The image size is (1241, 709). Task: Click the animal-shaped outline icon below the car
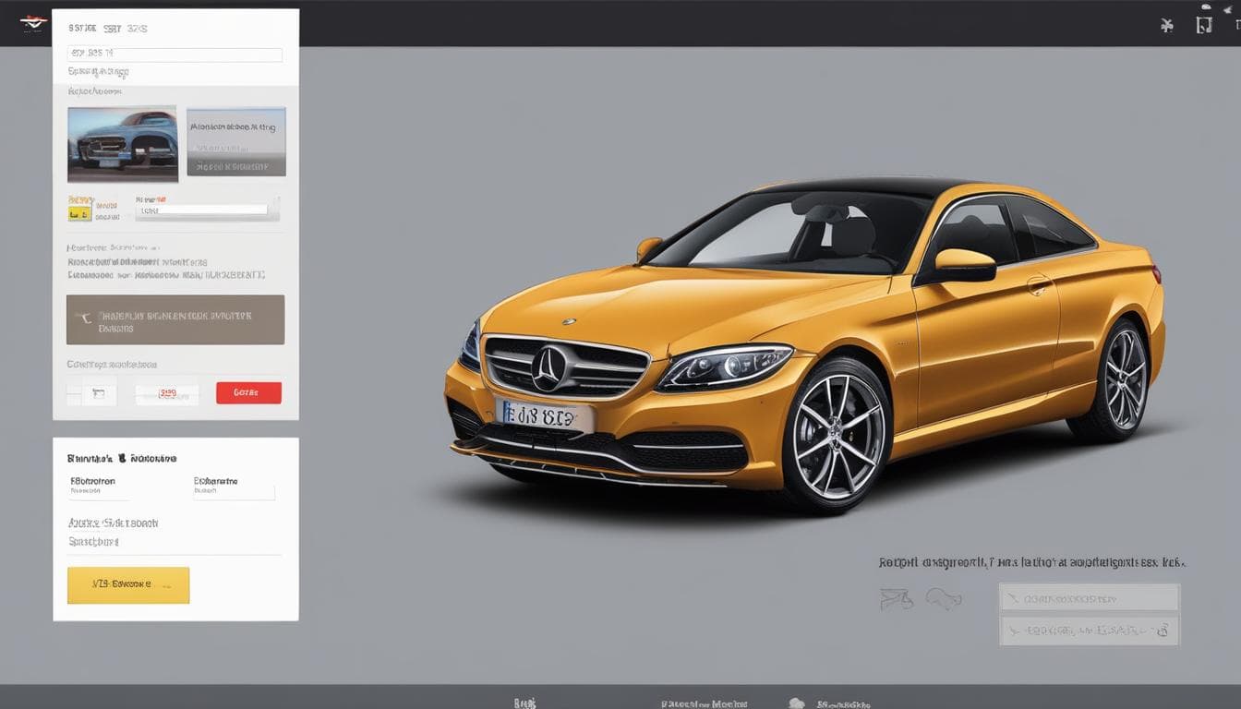point(944,598)
